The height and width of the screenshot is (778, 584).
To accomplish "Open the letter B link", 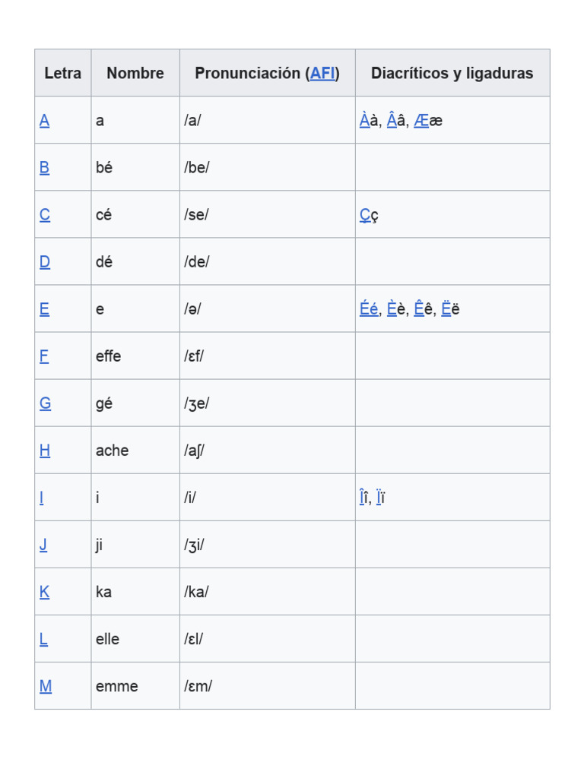I will [45, 168].
